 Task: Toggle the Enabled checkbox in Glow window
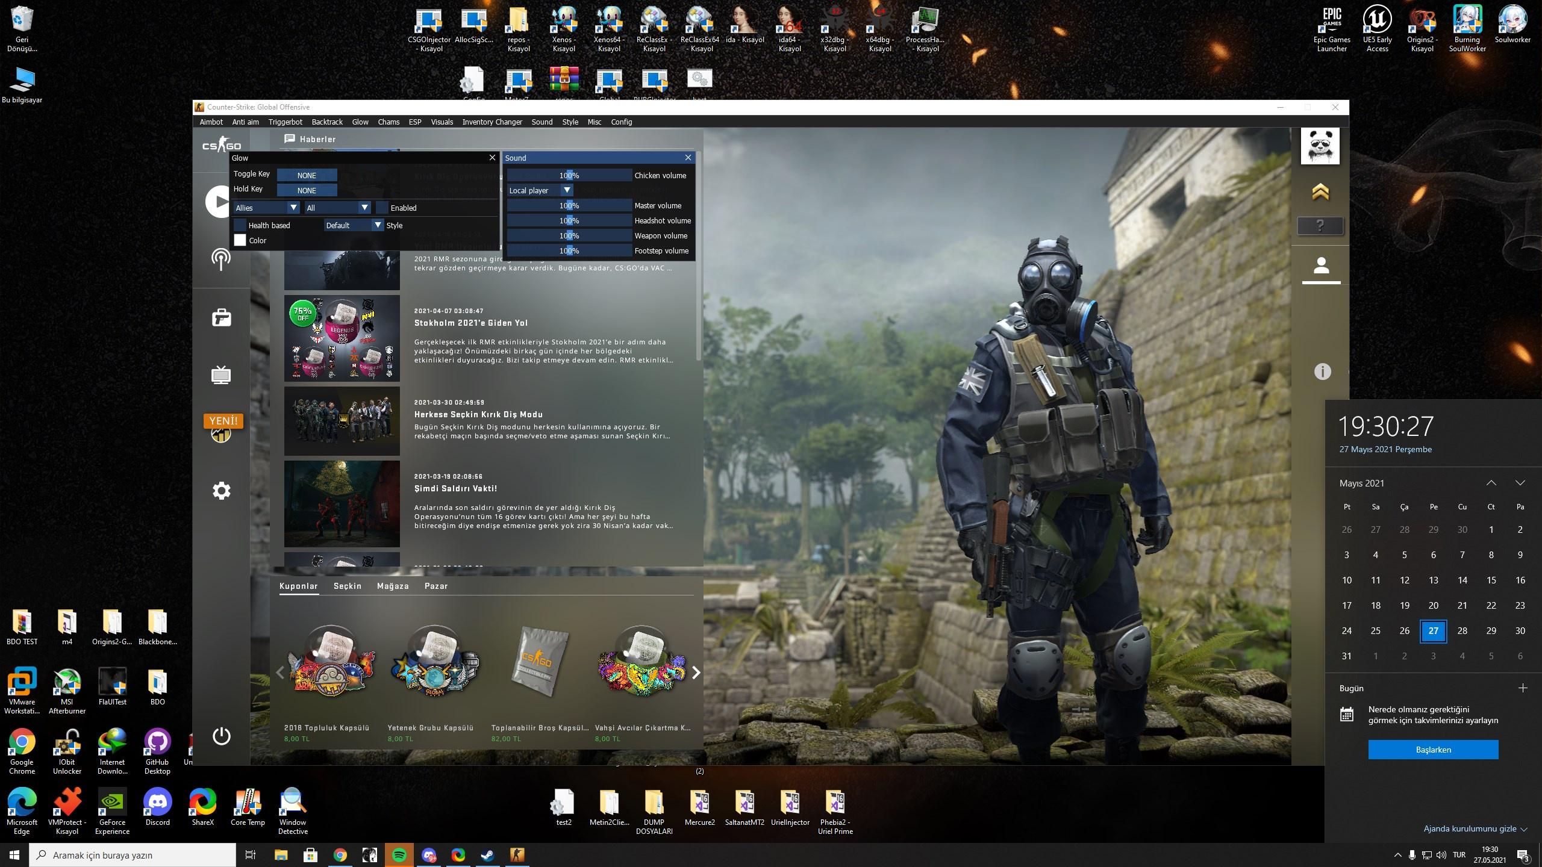pos(382,208)
